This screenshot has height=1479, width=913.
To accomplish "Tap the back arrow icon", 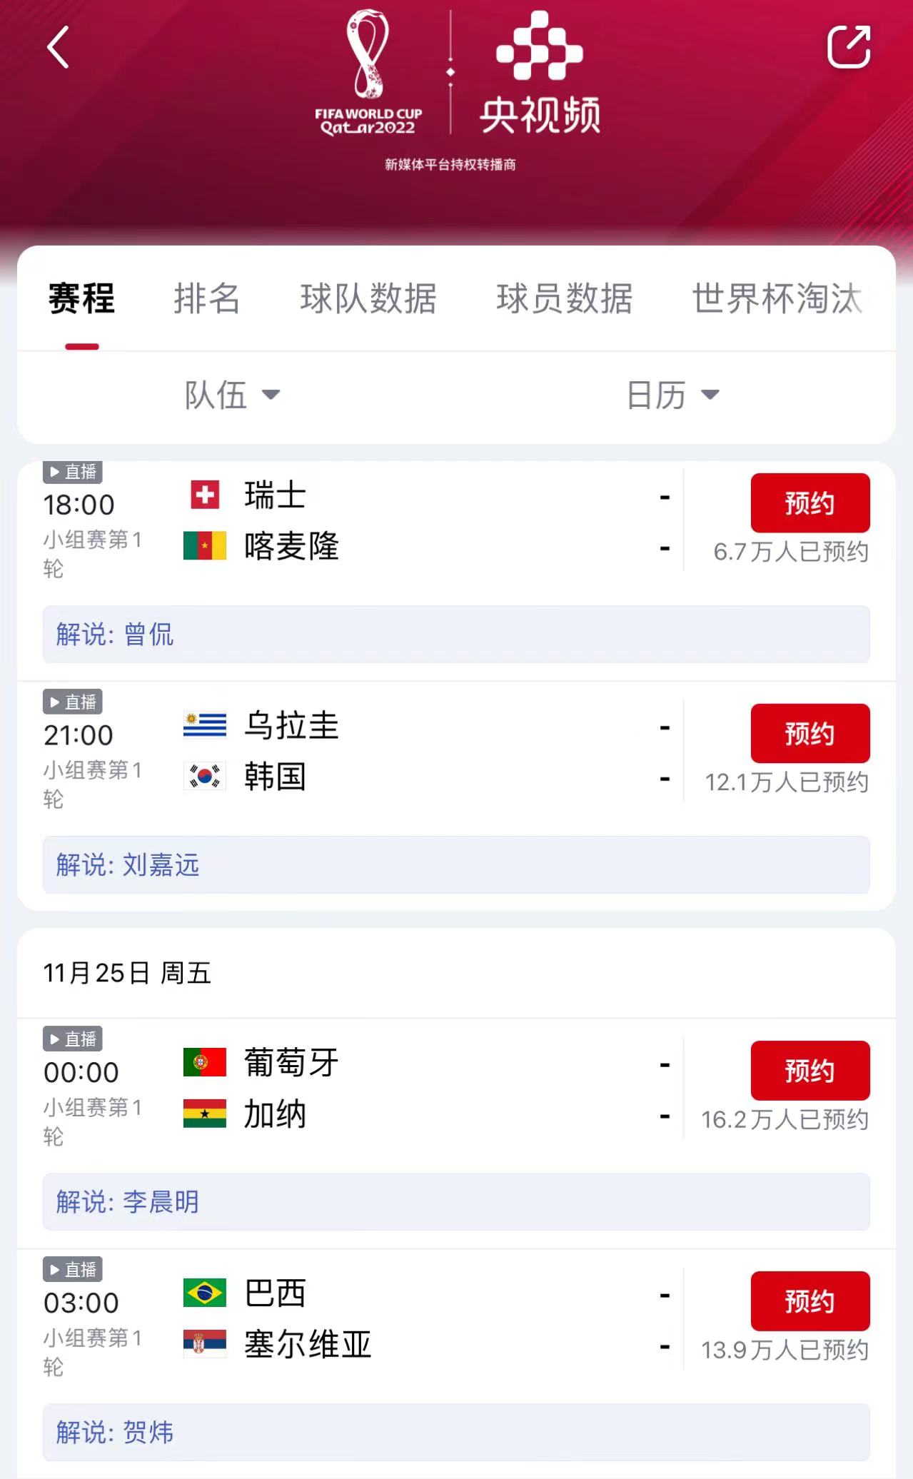I will (59, 48).
